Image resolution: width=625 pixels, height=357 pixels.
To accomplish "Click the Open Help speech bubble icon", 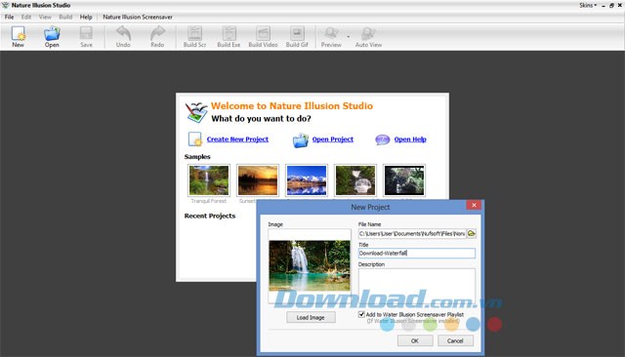I will tap(382, 139).
